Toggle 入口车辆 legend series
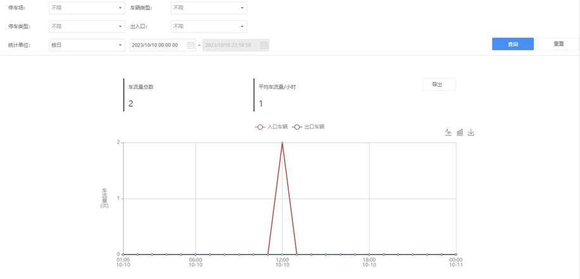580x279 pixels. pyautogui.click(x=271, y=127)
